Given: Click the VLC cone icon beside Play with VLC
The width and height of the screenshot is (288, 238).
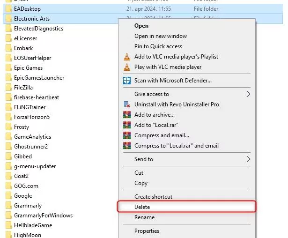Looking at the screenshot, I should pos(127,67).
